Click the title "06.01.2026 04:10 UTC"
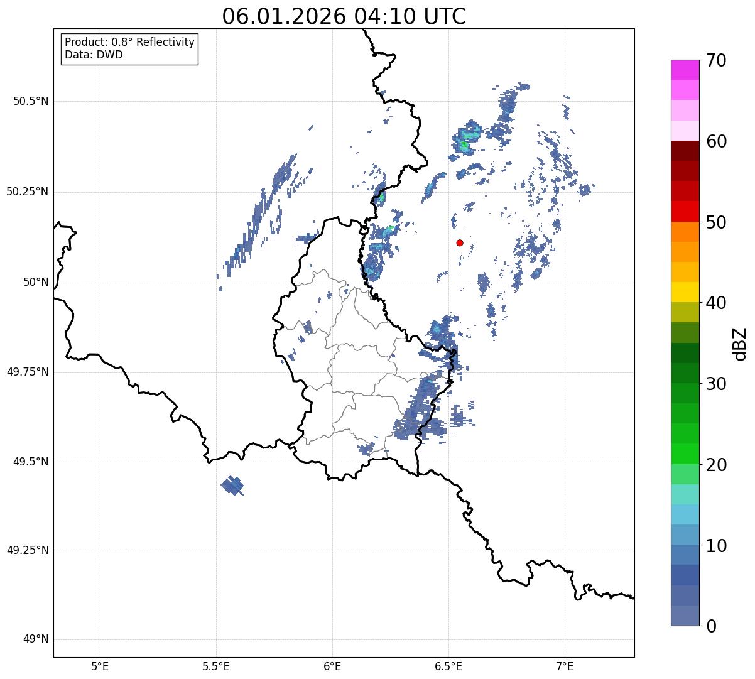 tap(344, 16)
